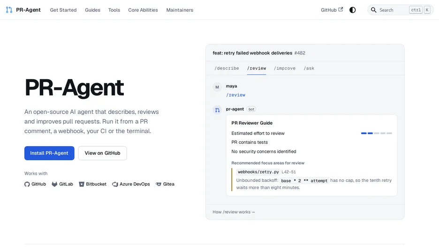Click the GitLab label under Works with
This screenshot has width=439, height=247.
(x=66, y=184)
